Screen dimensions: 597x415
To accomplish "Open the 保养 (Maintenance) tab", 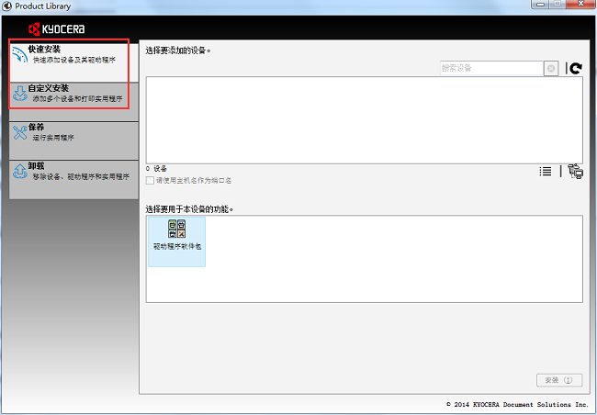I will (73, 140).
